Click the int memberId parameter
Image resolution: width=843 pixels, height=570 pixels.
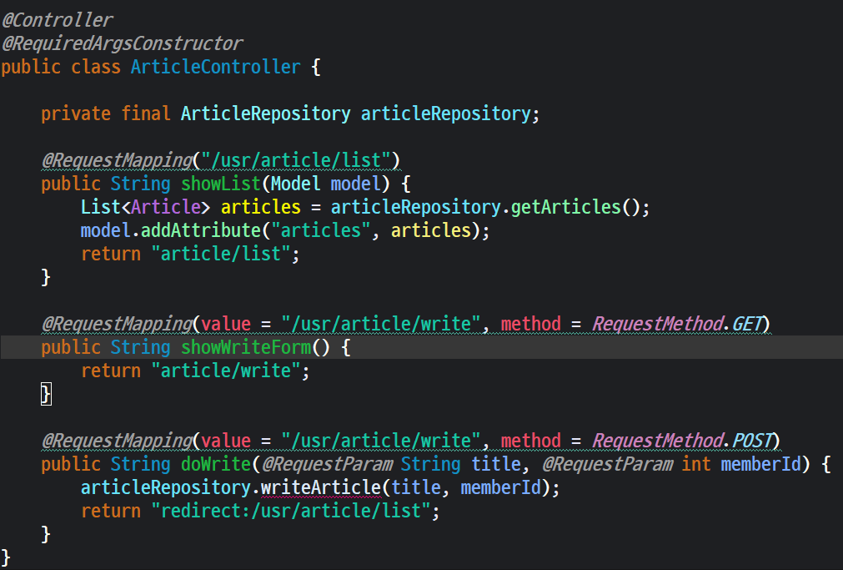tap(741, 464)
